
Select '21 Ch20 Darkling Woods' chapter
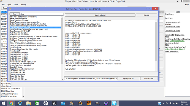click(x=10, y=94)
